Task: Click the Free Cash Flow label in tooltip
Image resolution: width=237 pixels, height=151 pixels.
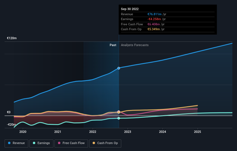Action: point(132,24)
